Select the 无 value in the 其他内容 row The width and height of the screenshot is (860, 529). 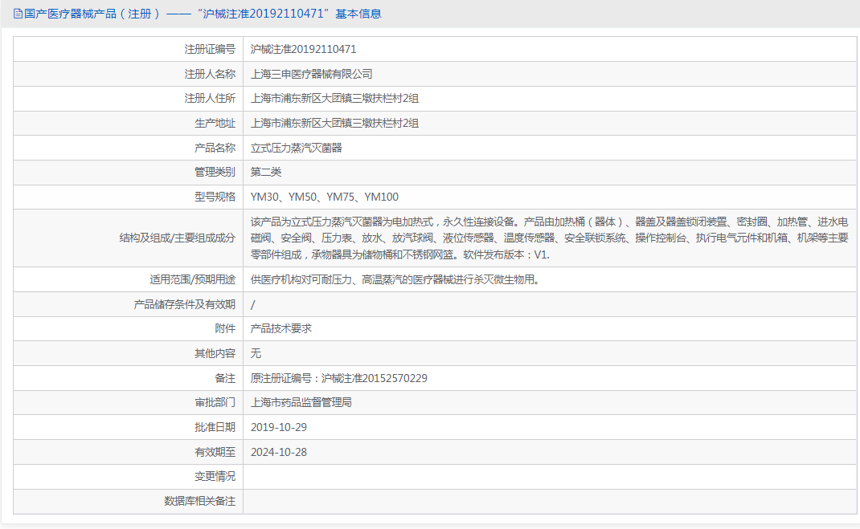(256, 354)
